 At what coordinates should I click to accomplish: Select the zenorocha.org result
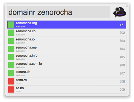[x=66, y=25]
